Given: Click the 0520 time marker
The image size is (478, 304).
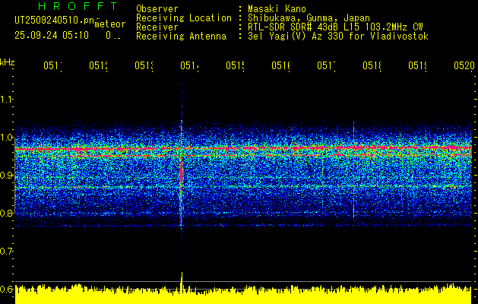Looking at the screenshot, I should 464,66.
